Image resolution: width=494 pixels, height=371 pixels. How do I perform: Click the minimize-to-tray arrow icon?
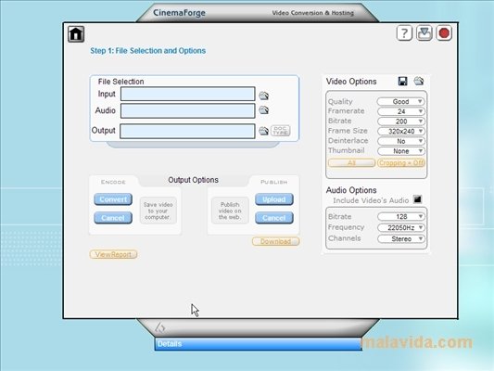click(x=424, y=33)
